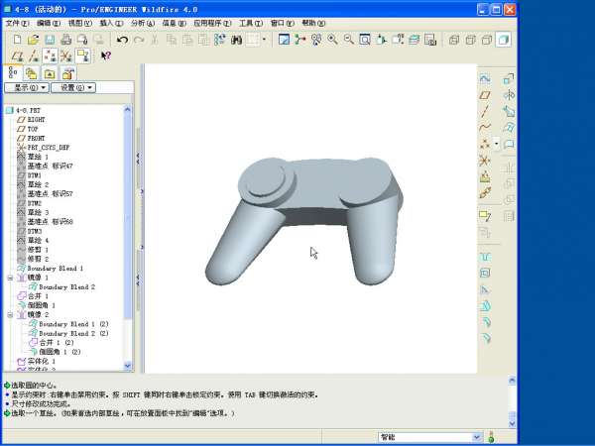Collapse the 镜像 1 tree node

click(x=10, y=278)
